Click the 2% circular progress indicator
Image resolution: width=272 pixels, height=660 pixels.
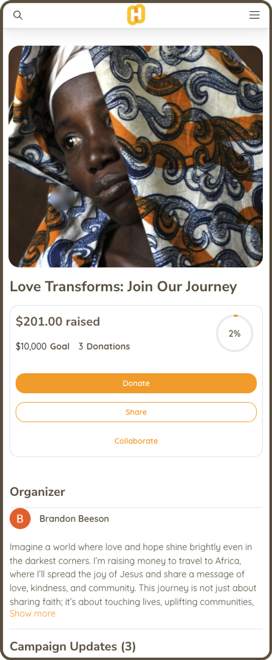(234, 333)
